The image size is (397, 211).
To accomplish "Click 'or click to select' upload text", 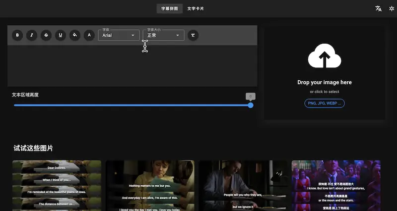I will (325, 92).
